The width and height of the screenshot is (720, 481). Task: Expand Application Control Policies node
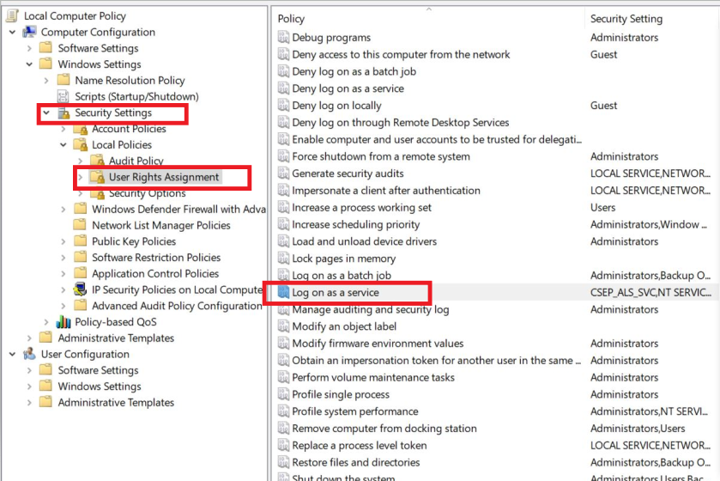click(x=64, y=274)
